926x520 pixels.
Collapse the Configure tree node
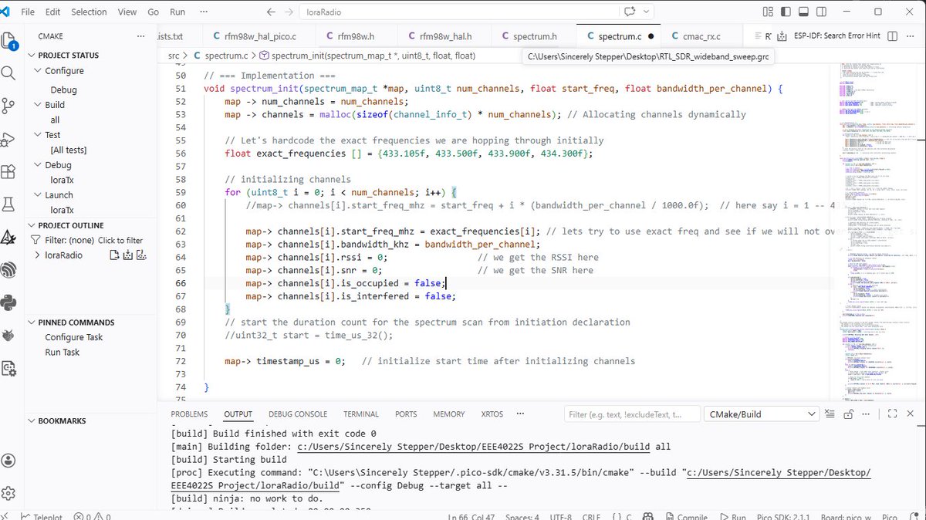[x=39, y=71]
